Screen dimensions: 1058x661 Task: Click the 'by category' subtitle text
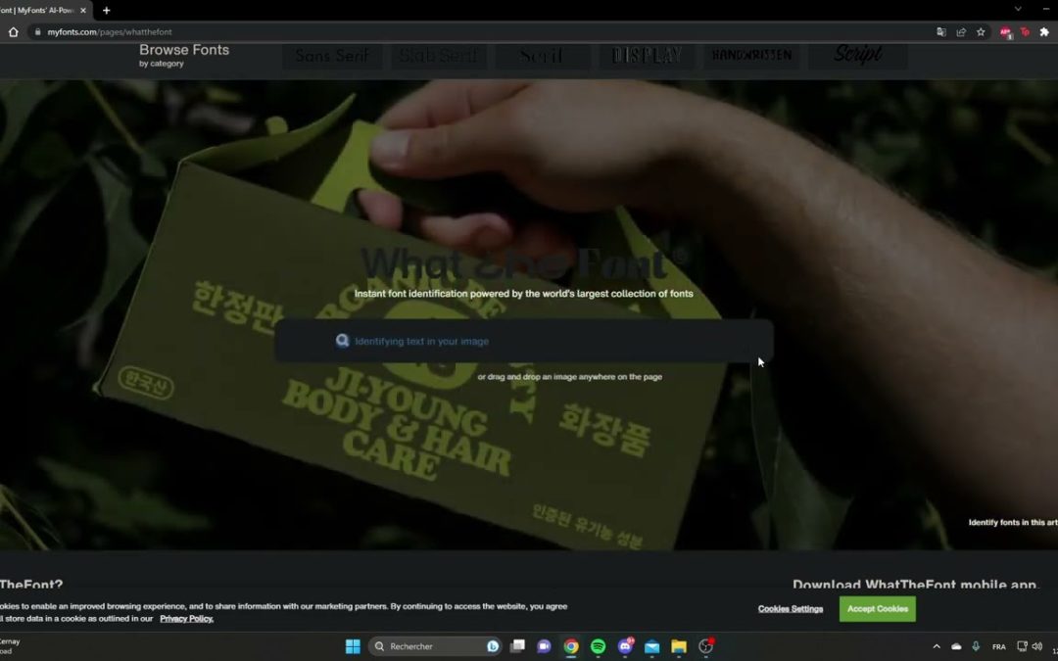point(162,64)
